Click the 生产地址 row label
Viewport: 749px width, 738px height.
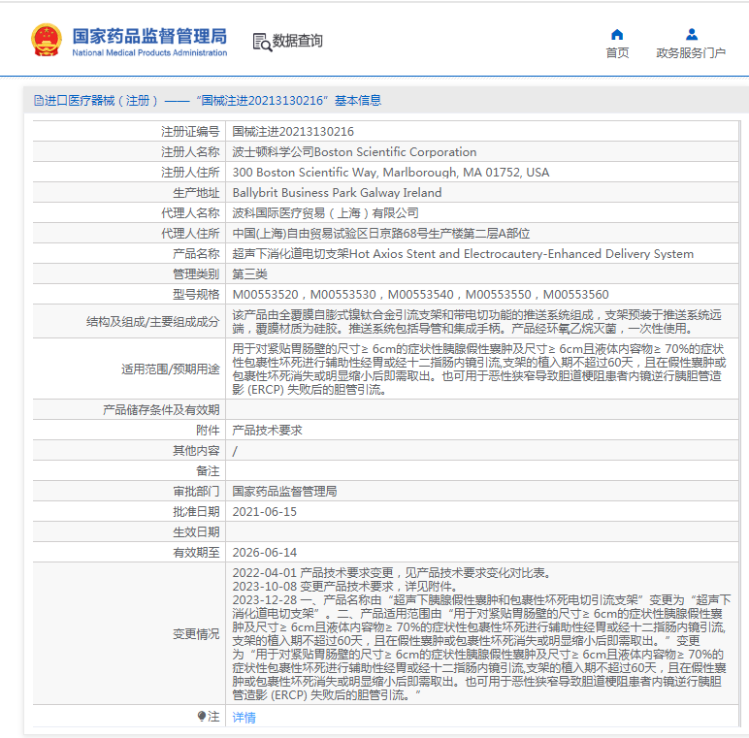pos(196,192)
